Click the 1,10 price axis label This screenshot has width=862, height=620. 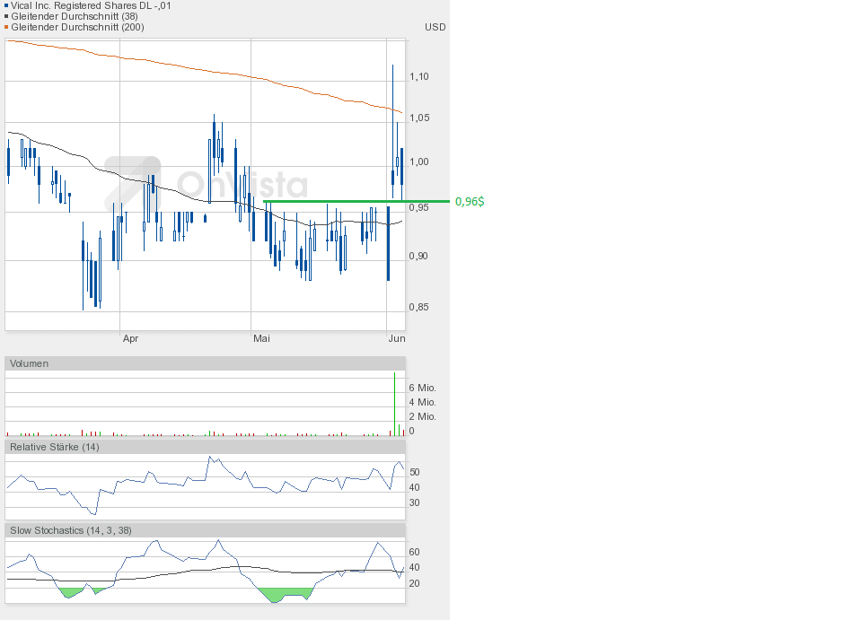419,77
